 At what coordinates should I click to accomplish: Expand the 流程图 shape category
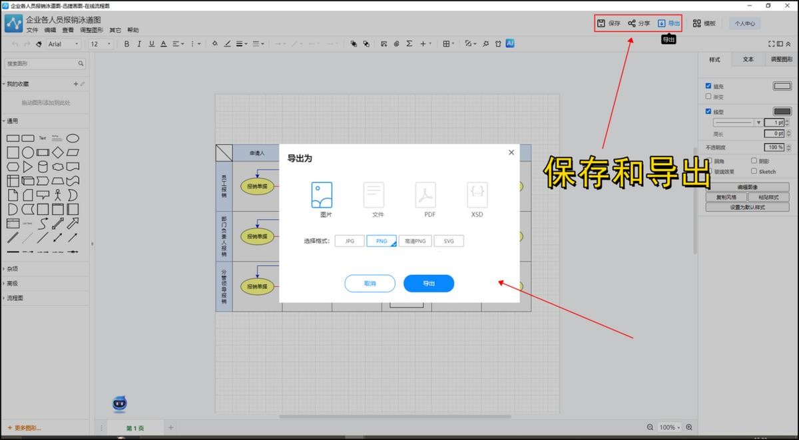(x=15, y=298)
